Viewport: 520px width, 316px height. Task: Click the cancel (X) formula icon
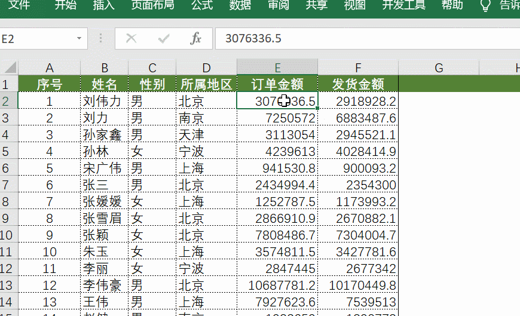click(x=131, y=38)
